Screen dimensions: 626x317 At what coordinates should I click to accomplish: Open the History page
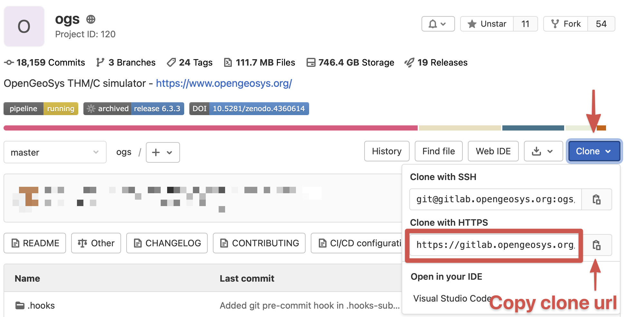(x=386, y=151)
